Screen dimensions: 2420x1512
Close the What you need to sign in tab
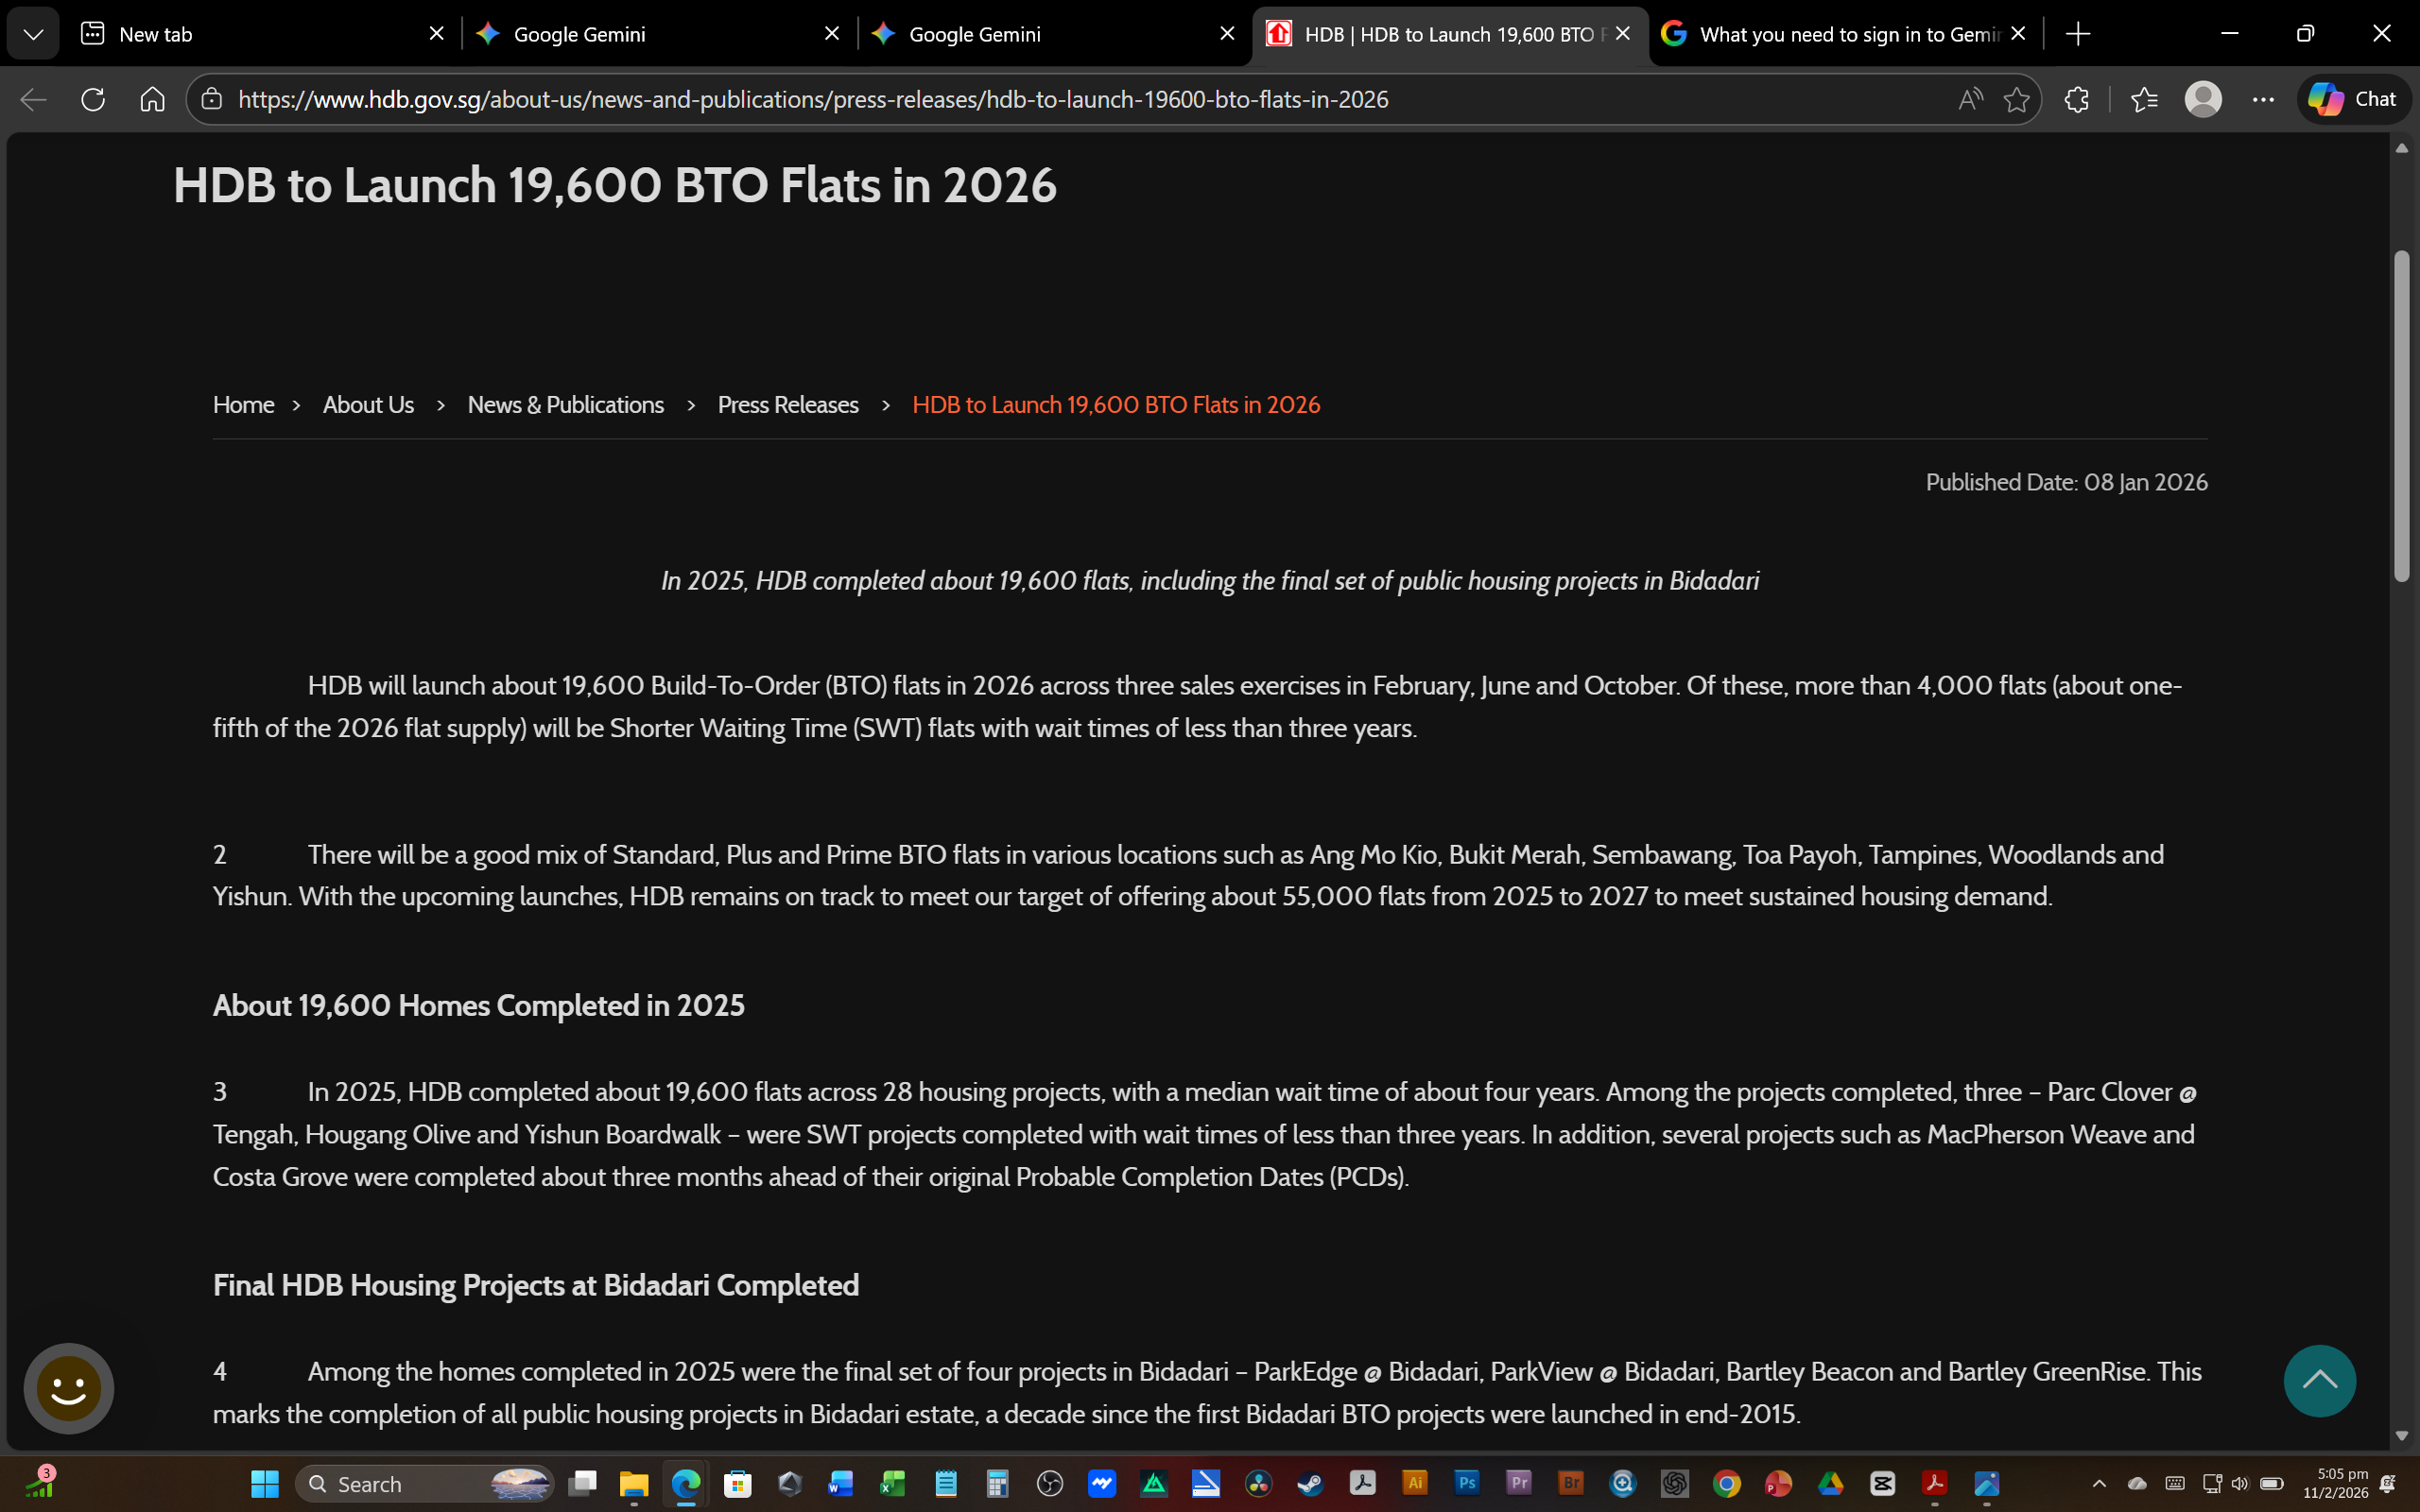pyautogui.click(x=2018, y=34)
